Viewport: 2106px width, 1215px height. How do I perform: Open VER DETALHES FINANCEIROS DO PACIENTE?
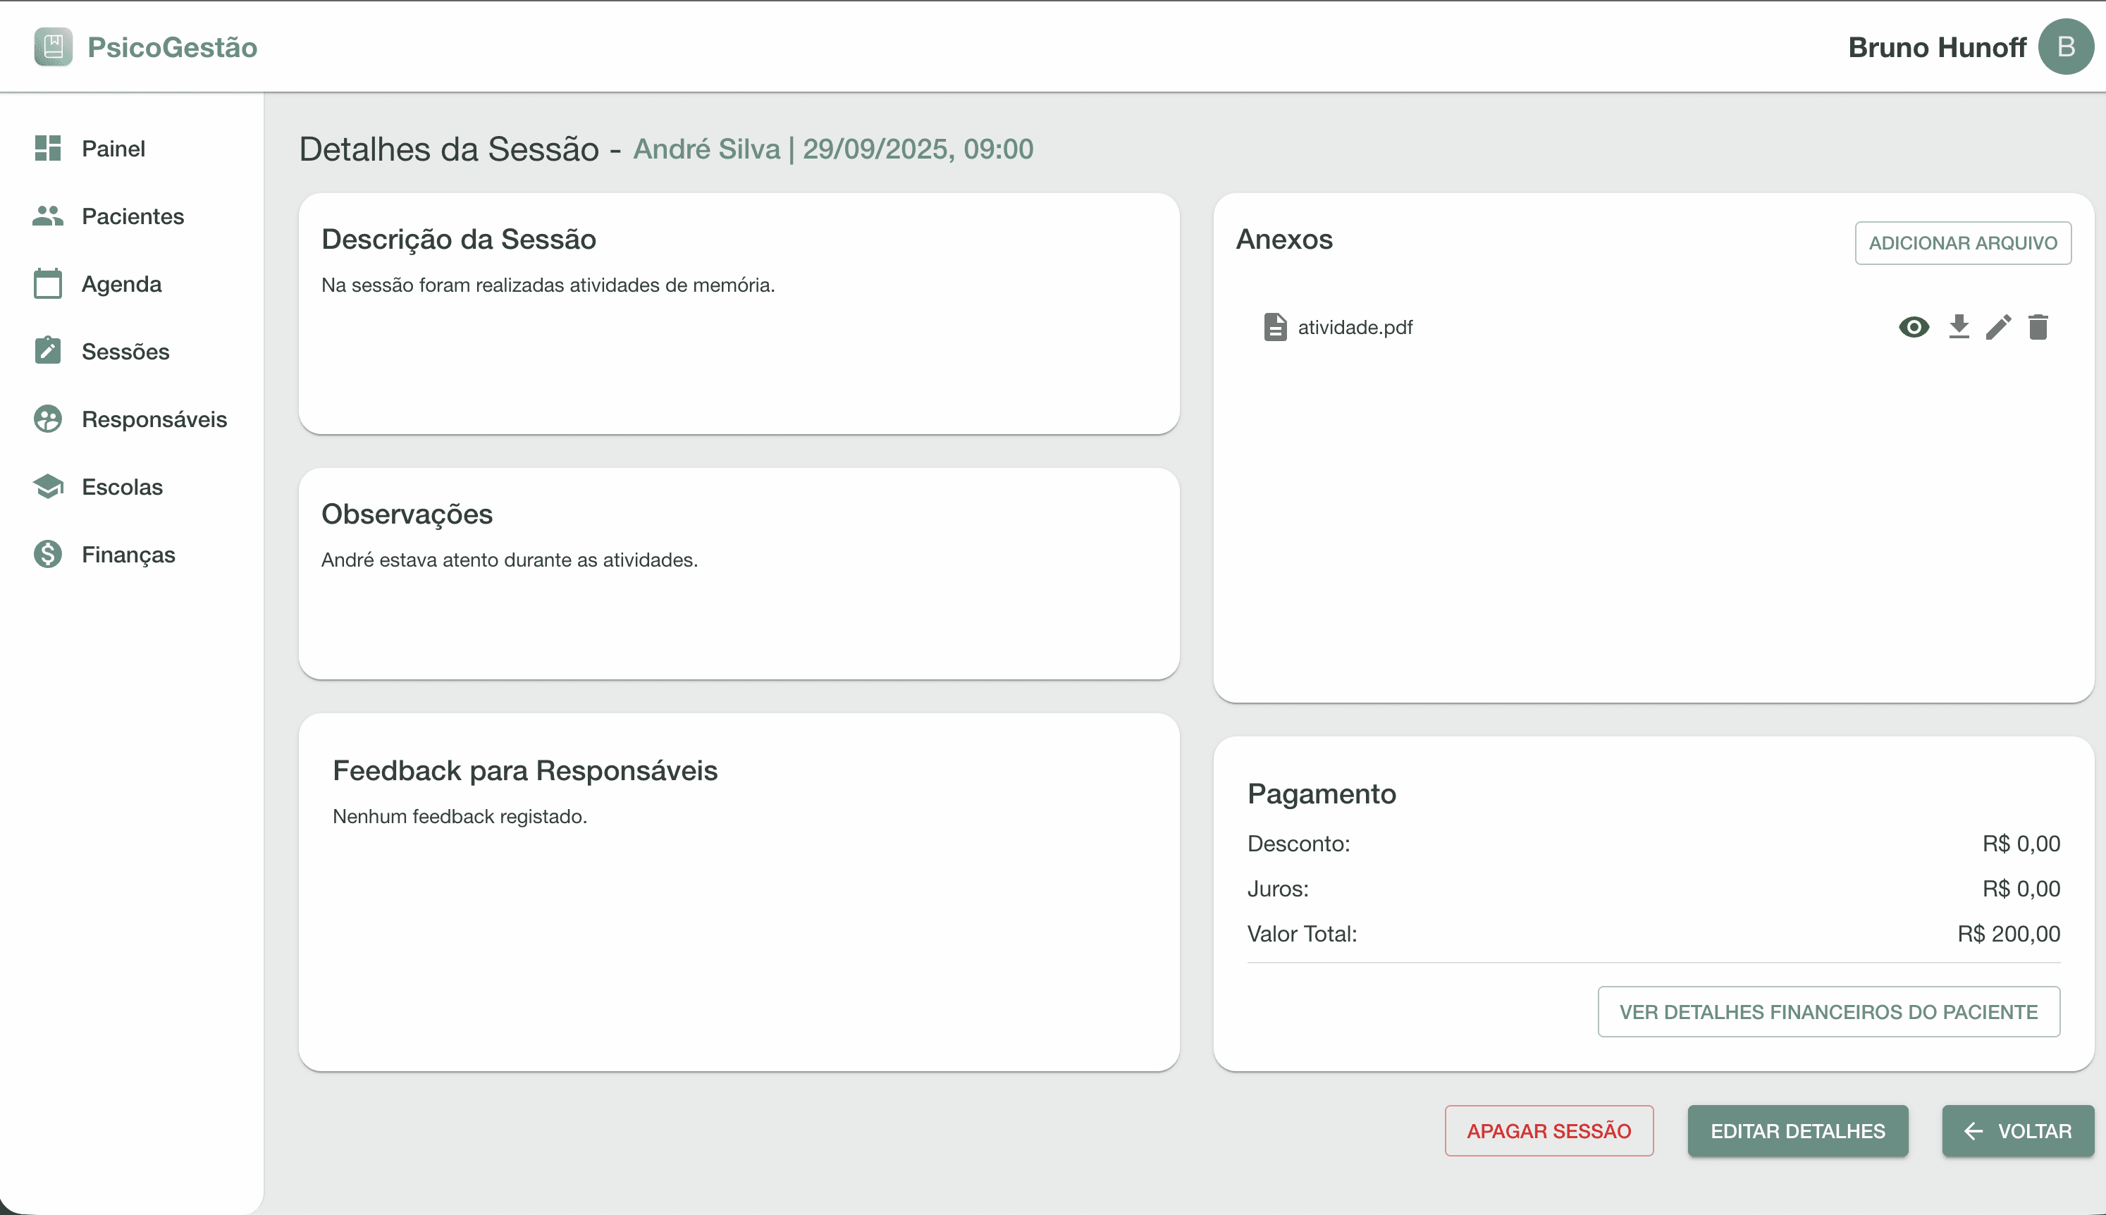pos(1828,1011)
